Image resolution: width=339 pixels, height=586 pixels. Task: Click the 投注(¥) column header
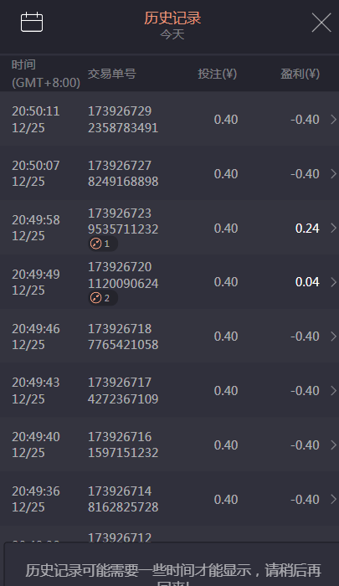217,74
